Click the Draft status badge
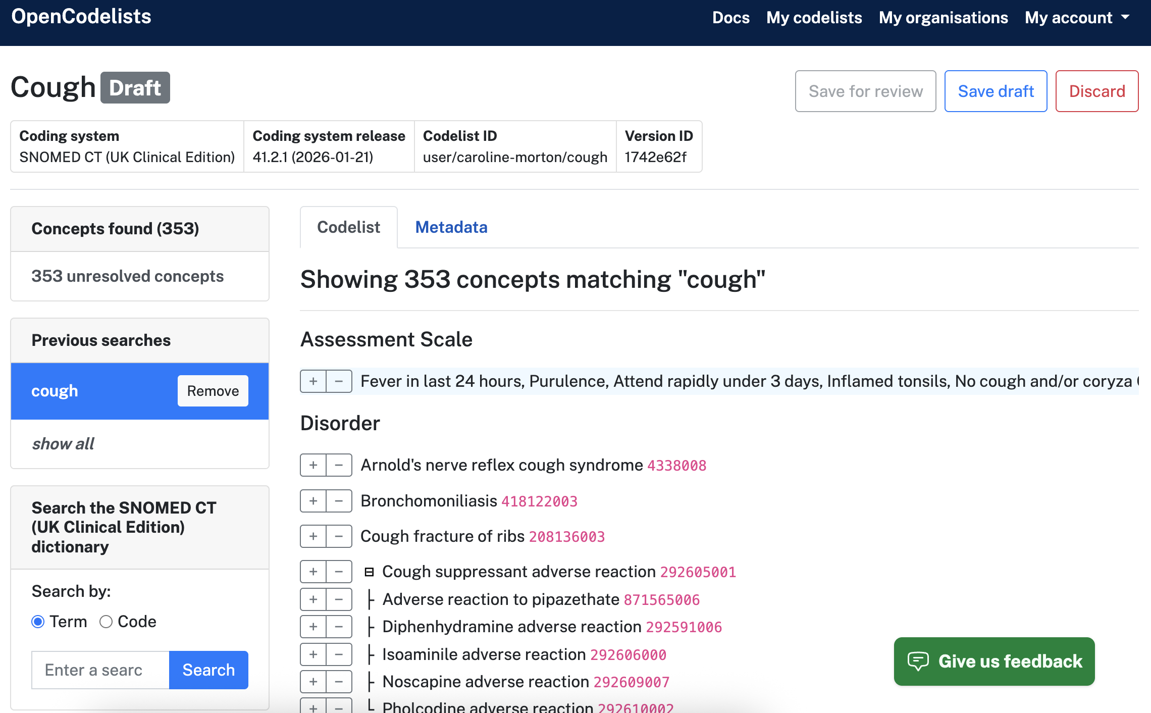This screenshot has height=713, width=1151. [x=135, y=88]
